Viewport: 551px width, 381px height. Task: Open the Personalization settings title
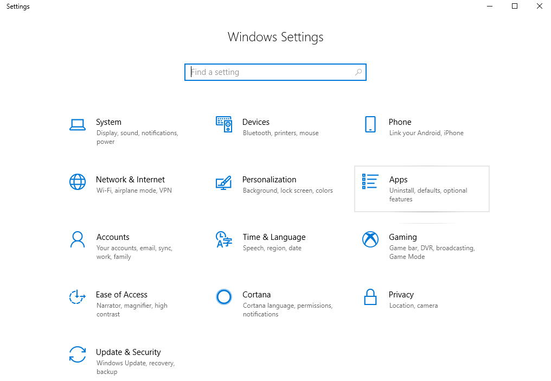(x=269, y=180)
